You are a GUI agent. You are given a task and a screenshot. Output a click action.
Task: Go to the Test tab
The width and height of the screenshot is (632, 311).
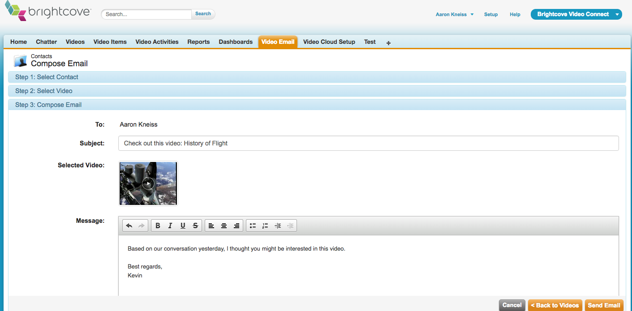370,42
